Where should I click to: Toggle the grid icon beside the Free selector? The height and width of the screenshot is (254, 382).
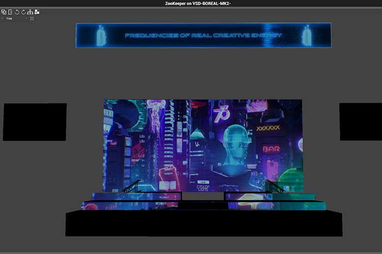32,18
